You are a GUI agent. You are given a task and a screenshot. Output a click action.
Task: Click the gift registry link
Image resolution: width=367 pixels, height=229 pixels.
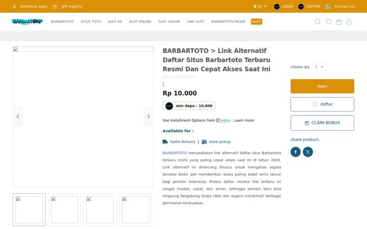point(71,6)
